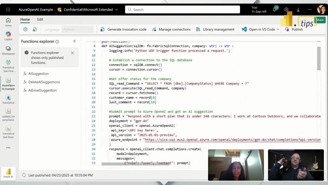Click Trial 15 days left text

click(259, 10)
